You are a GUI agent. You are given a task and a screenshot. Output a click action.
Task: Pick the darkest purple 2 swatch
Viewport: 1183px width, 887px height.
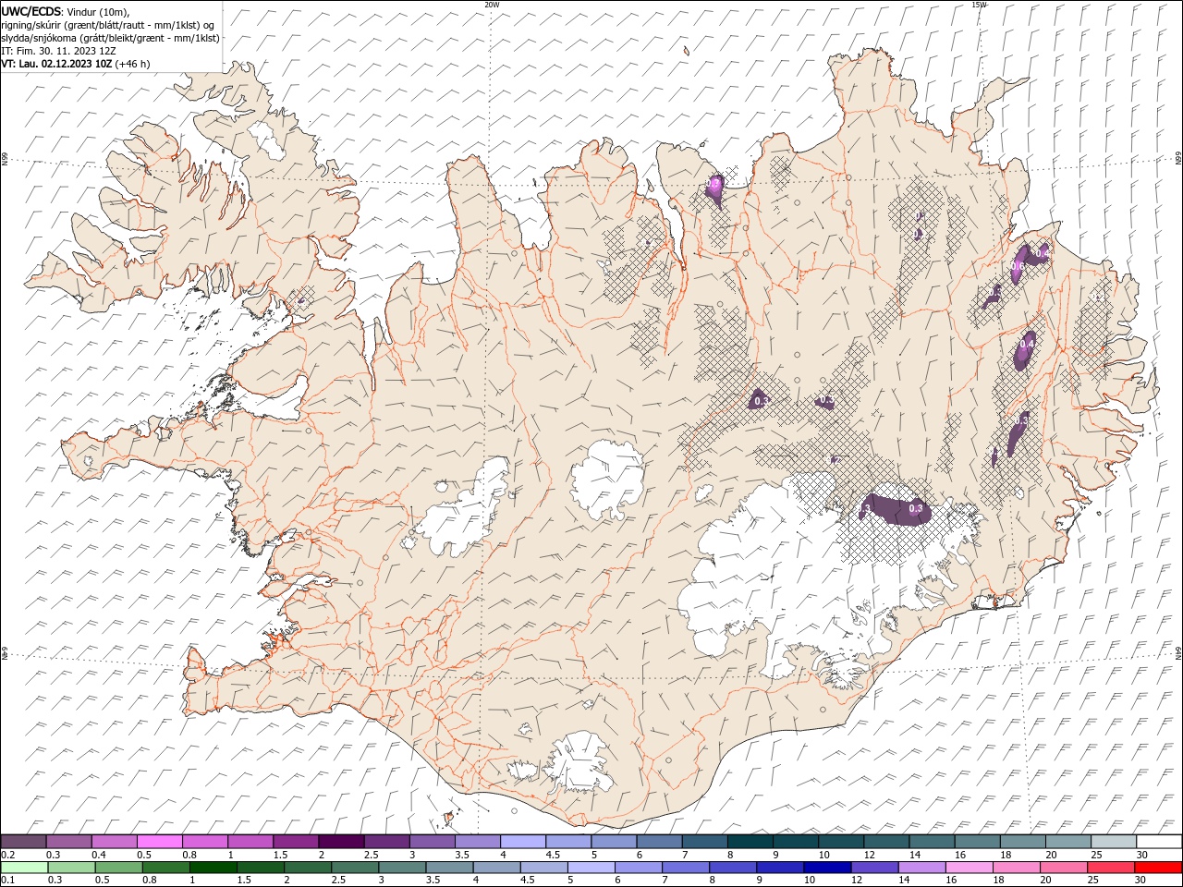click(x=340, y=842)
